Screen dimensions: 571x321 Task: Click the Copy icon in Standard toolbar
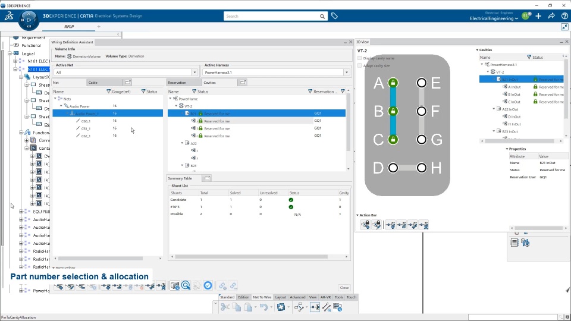click(237, 307)
